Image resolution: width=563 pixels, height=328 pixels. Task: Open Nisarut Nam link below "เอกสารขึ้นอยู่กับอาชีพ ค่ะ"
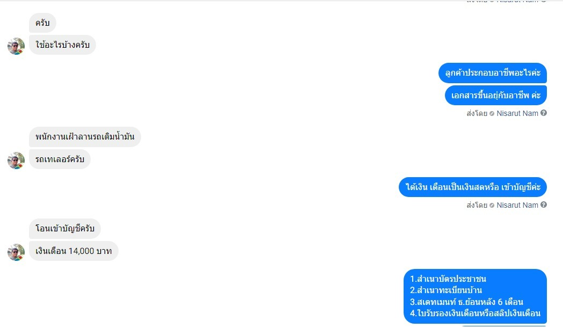(517, 113)
